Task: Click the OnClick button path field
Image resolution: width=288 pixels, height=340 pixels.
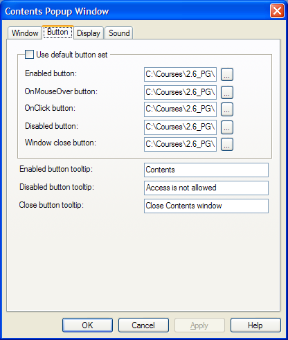Action: (x=180, y=109)
